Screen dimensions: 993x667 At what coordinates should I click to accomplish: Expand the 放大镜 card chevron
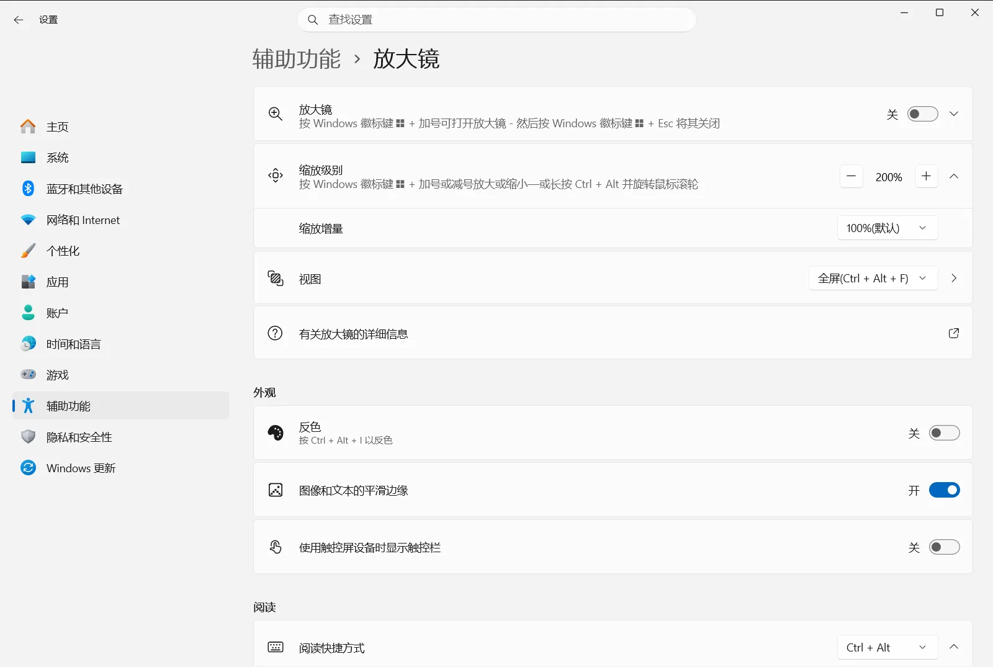tap(954, 114)
